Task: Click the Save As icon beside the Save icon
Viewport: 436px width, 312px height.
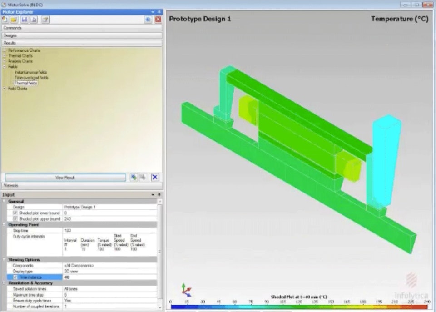Action: 34,20
